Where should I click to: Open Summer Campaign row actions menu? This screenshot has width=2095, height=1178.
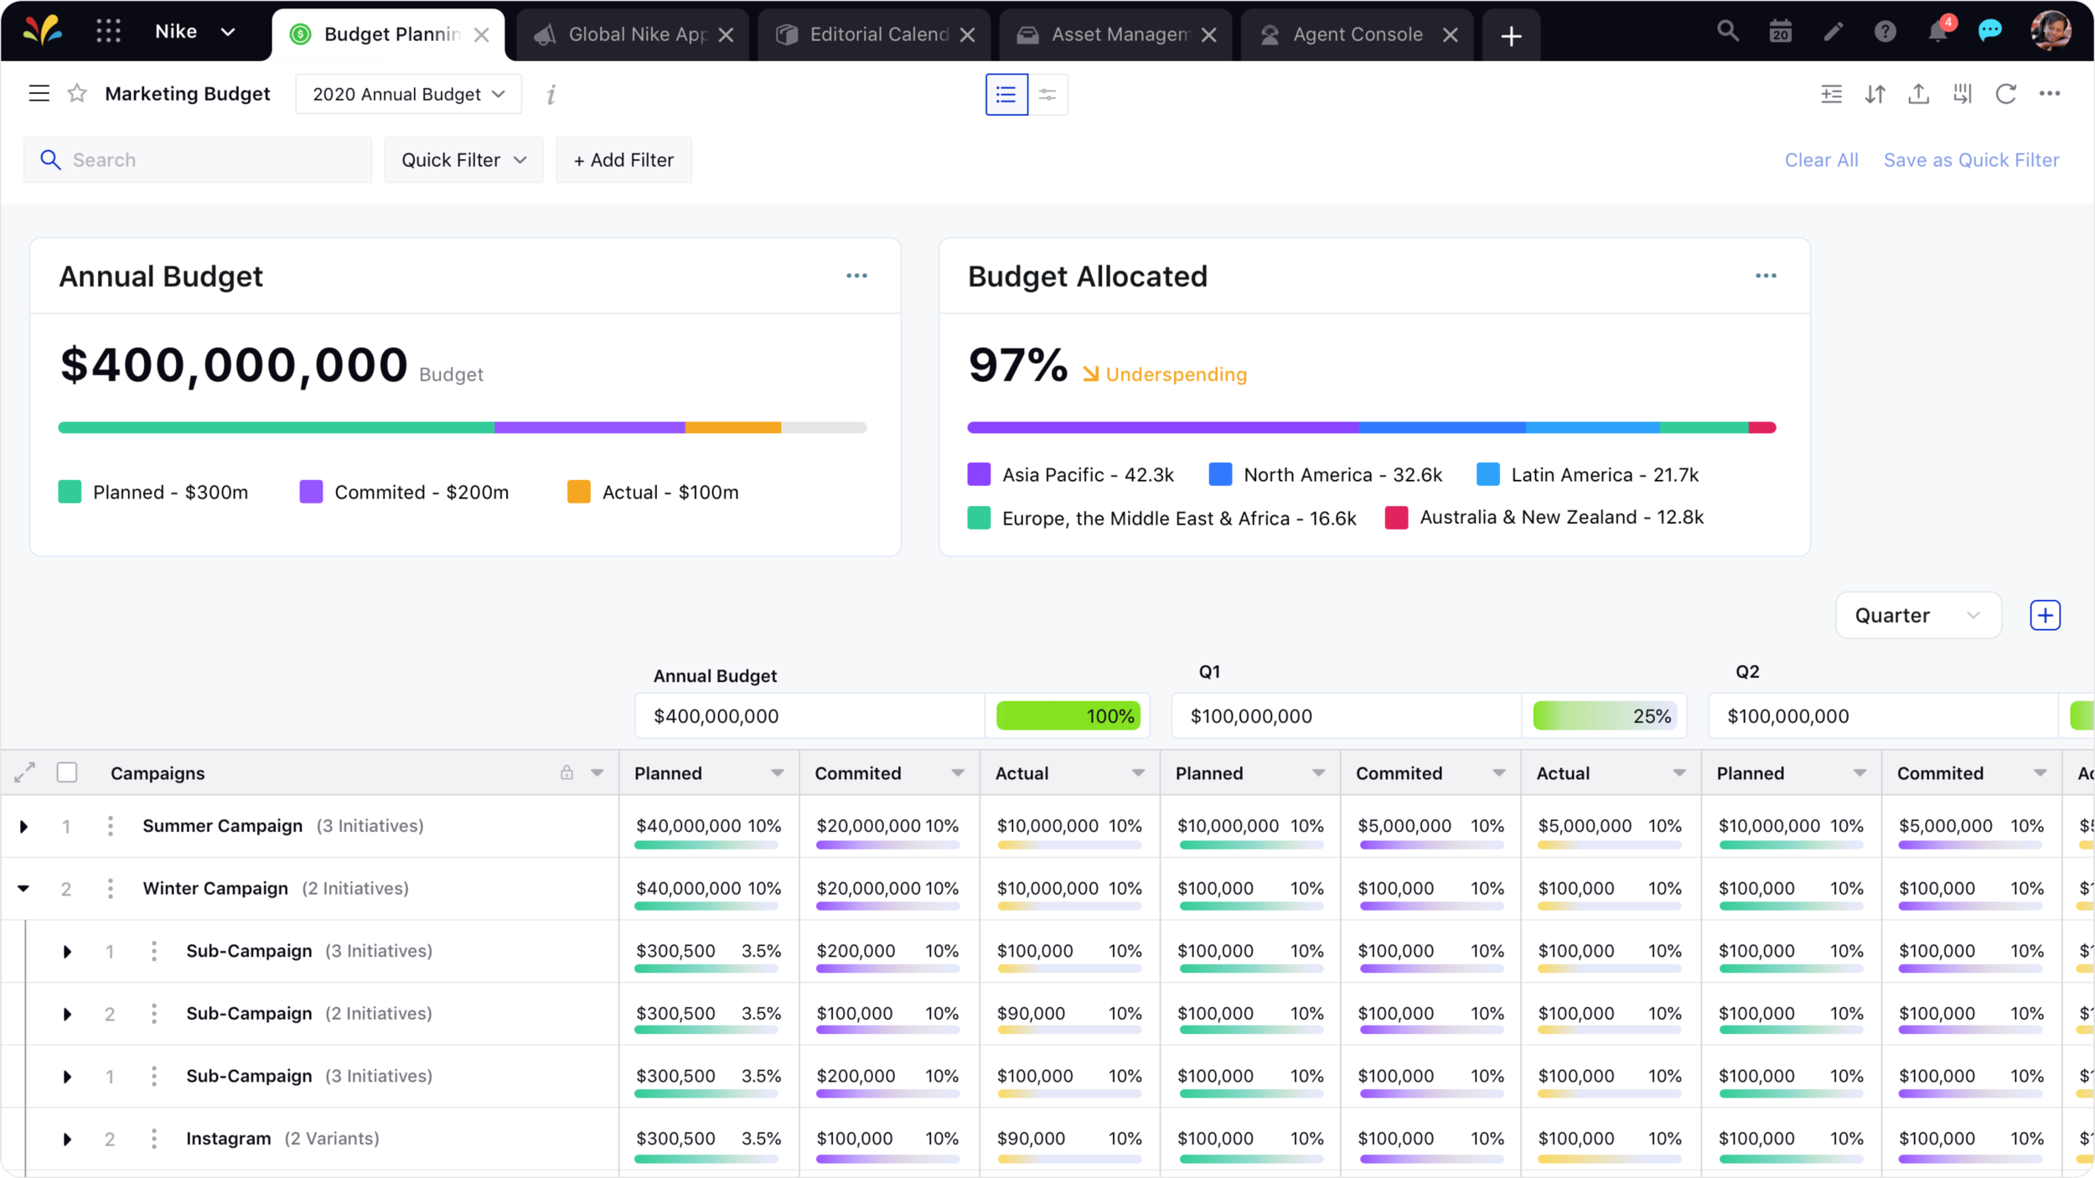pyautogui.click(x=110, y=826)
